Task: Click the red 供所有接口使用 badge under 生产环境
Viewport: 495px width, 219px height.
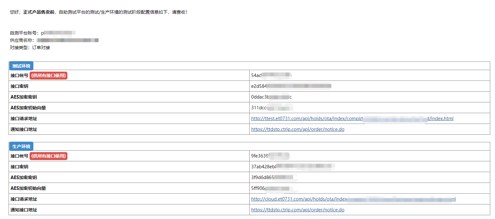Action: click(x=49, y=156)
